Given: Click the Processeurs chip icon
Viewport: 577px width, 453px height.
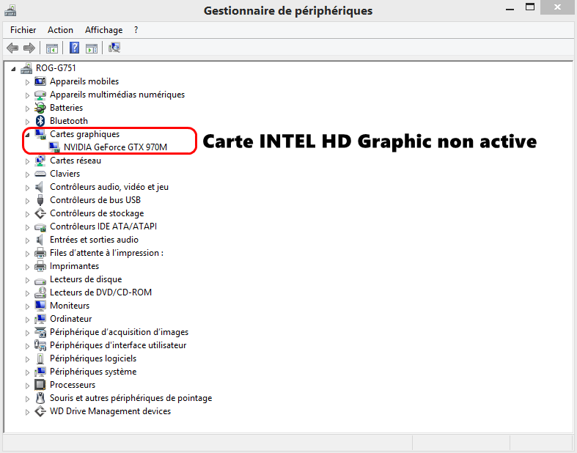Looking at the screenshot, I should pyautogui.click(x=40, y=385).
